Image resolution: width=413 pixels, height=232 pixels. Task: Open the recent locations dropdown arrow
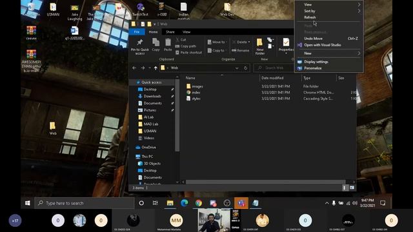click(x=150, y=68)
